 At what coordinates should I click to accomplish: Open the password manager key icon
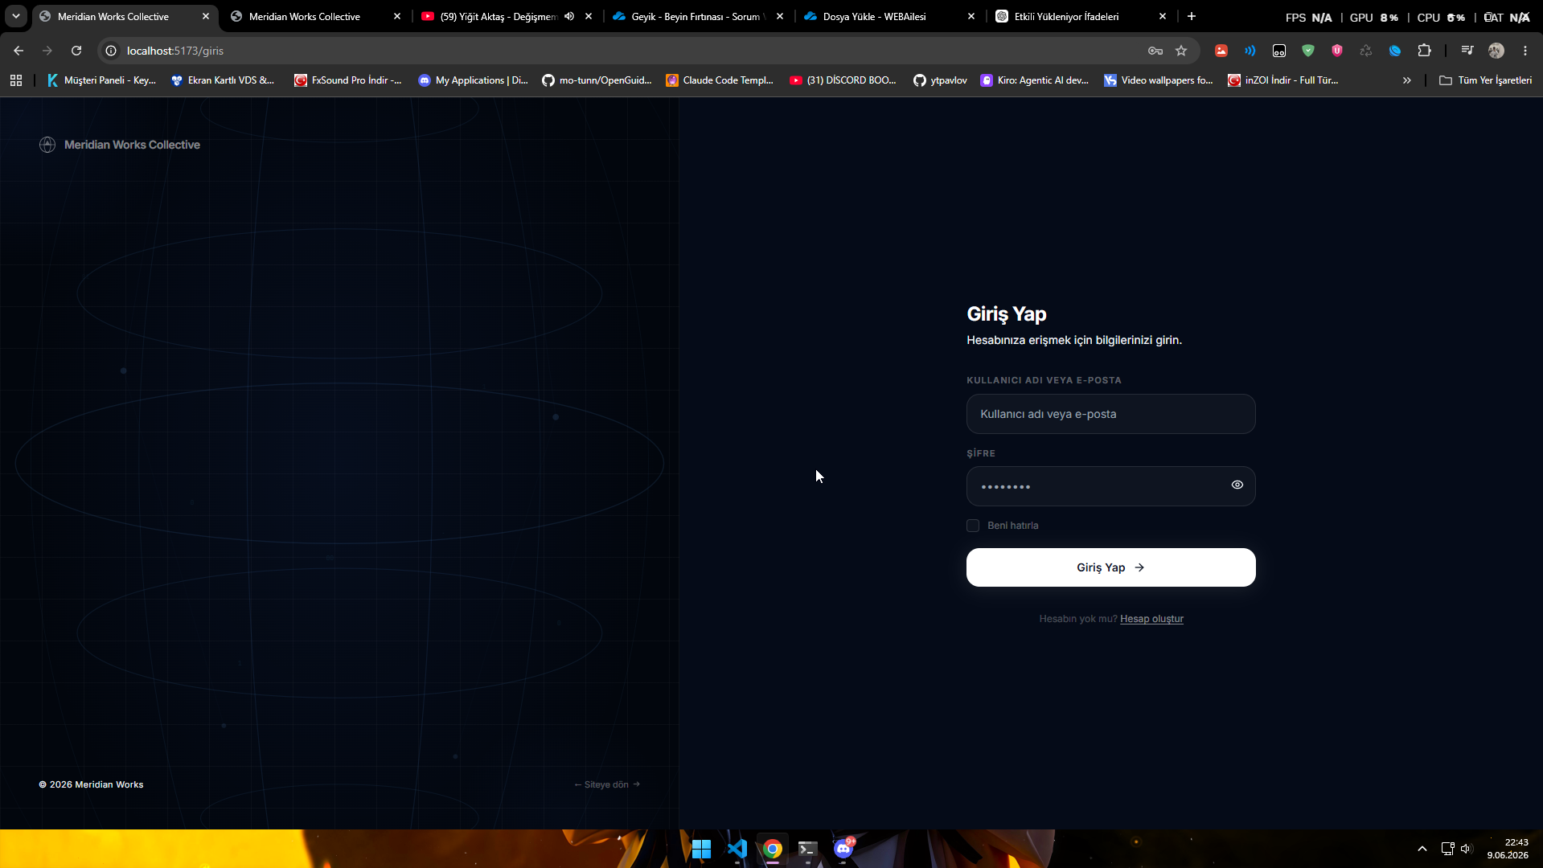(x=1155, y=51)
